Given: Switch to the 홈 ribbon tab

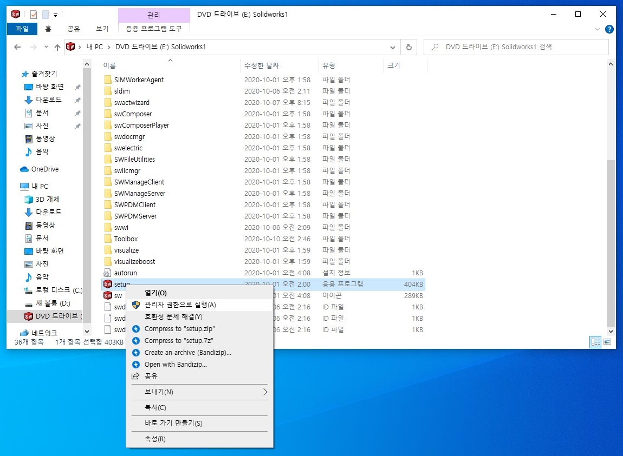Looking at the screenshot, I should [48, 29].
